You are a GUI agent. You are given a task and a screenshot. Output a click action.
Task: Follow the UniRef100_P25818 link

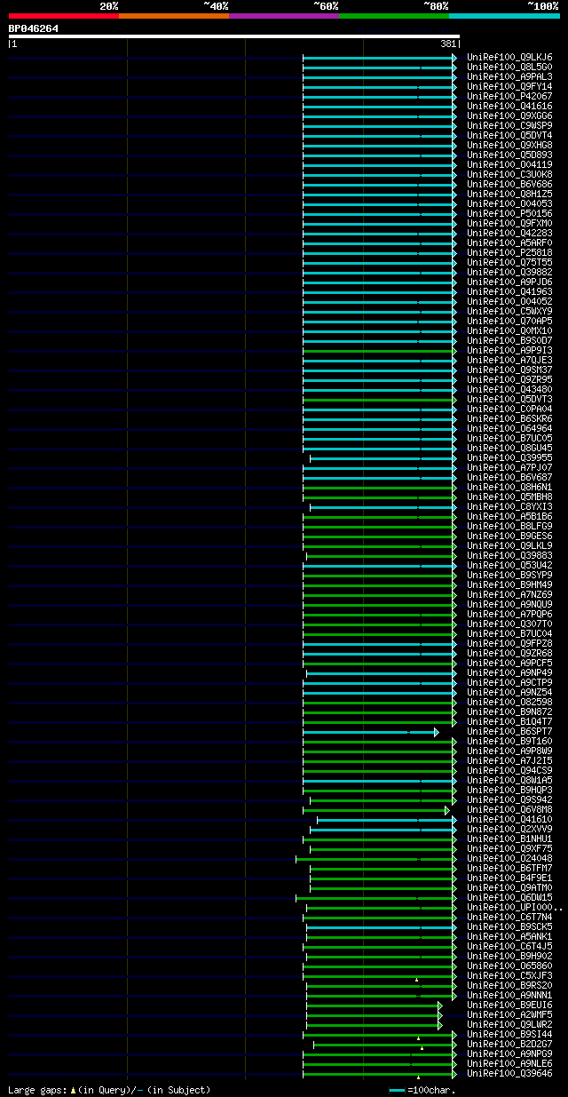(x=511, y=252)
